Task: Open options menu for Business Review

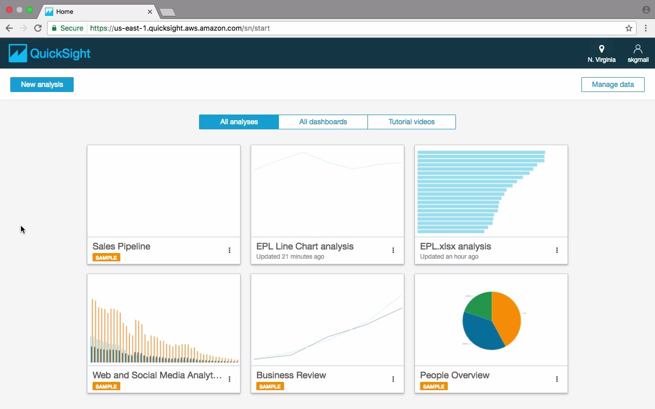Action: [393, 379]
